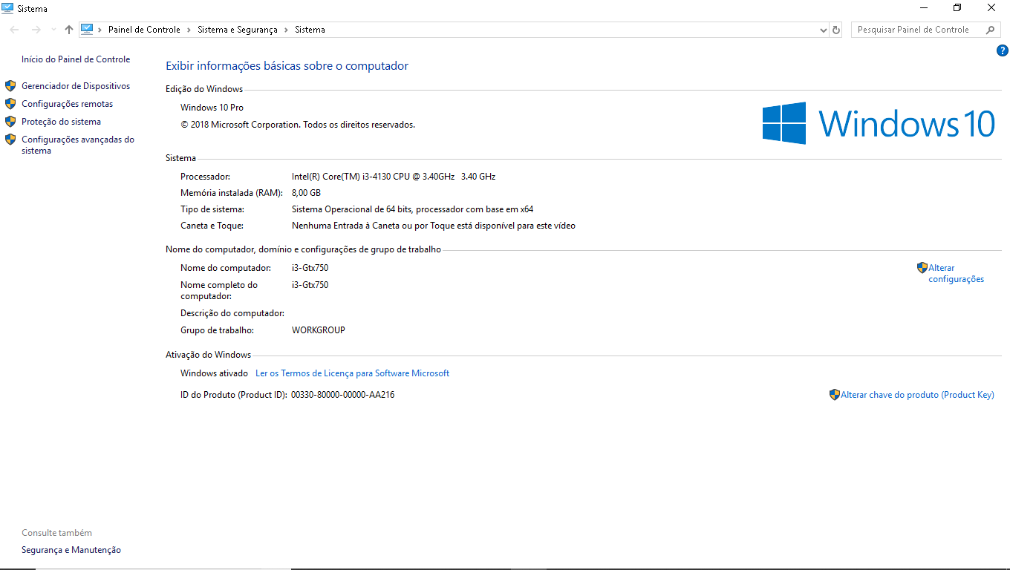Click Sistema Operacional de 64 bits text

click(x=412, y=209)
